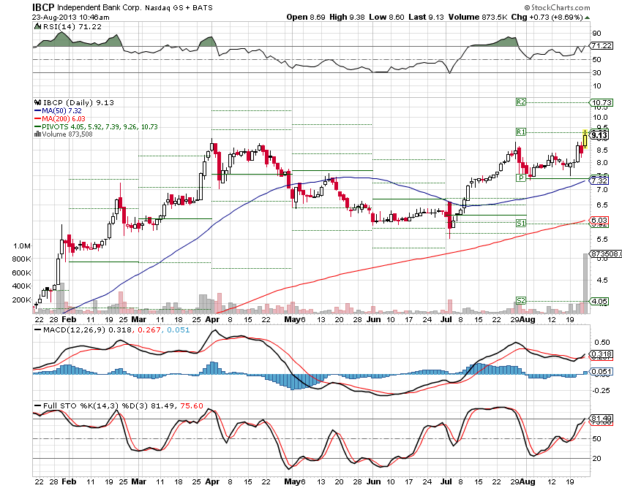Click the S2 pivot label
Screen dimensions: 622x488
click(521, 301)
